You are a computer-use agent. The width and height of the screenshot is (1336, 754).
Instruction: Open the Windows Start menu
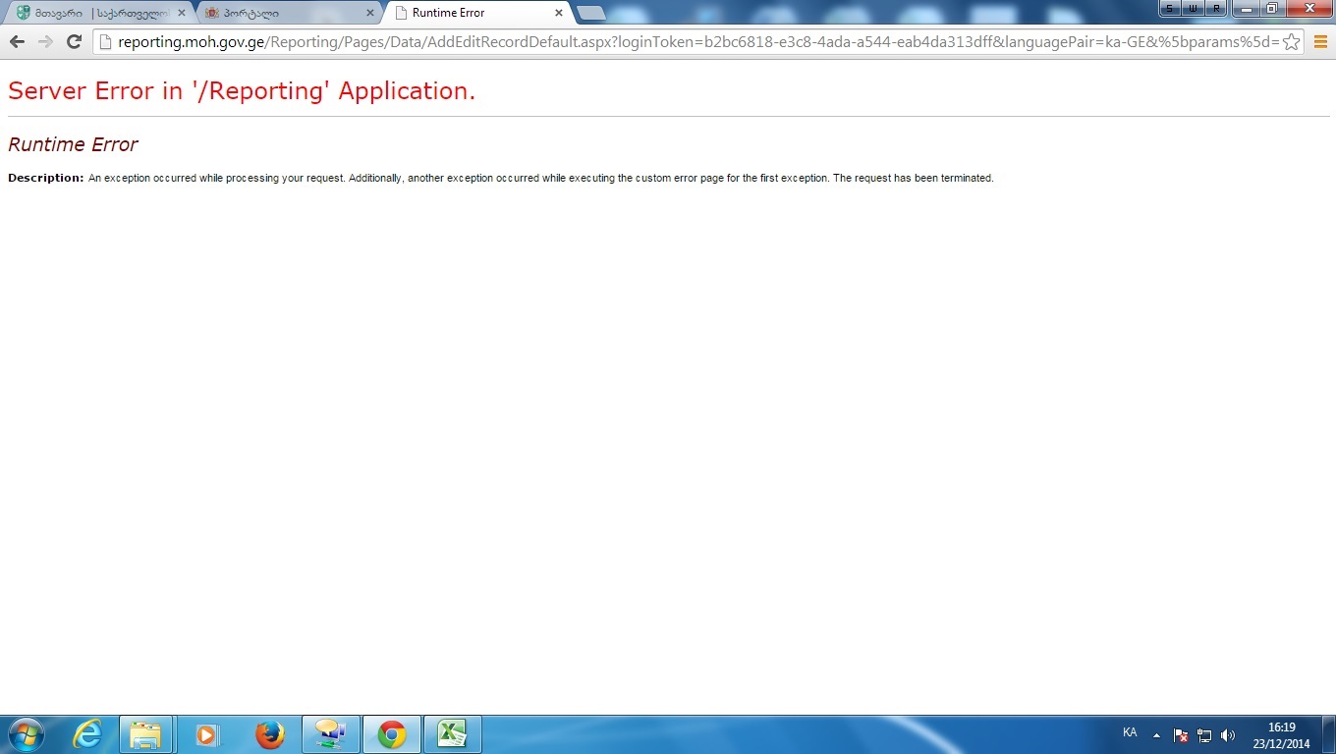(25, 734)
